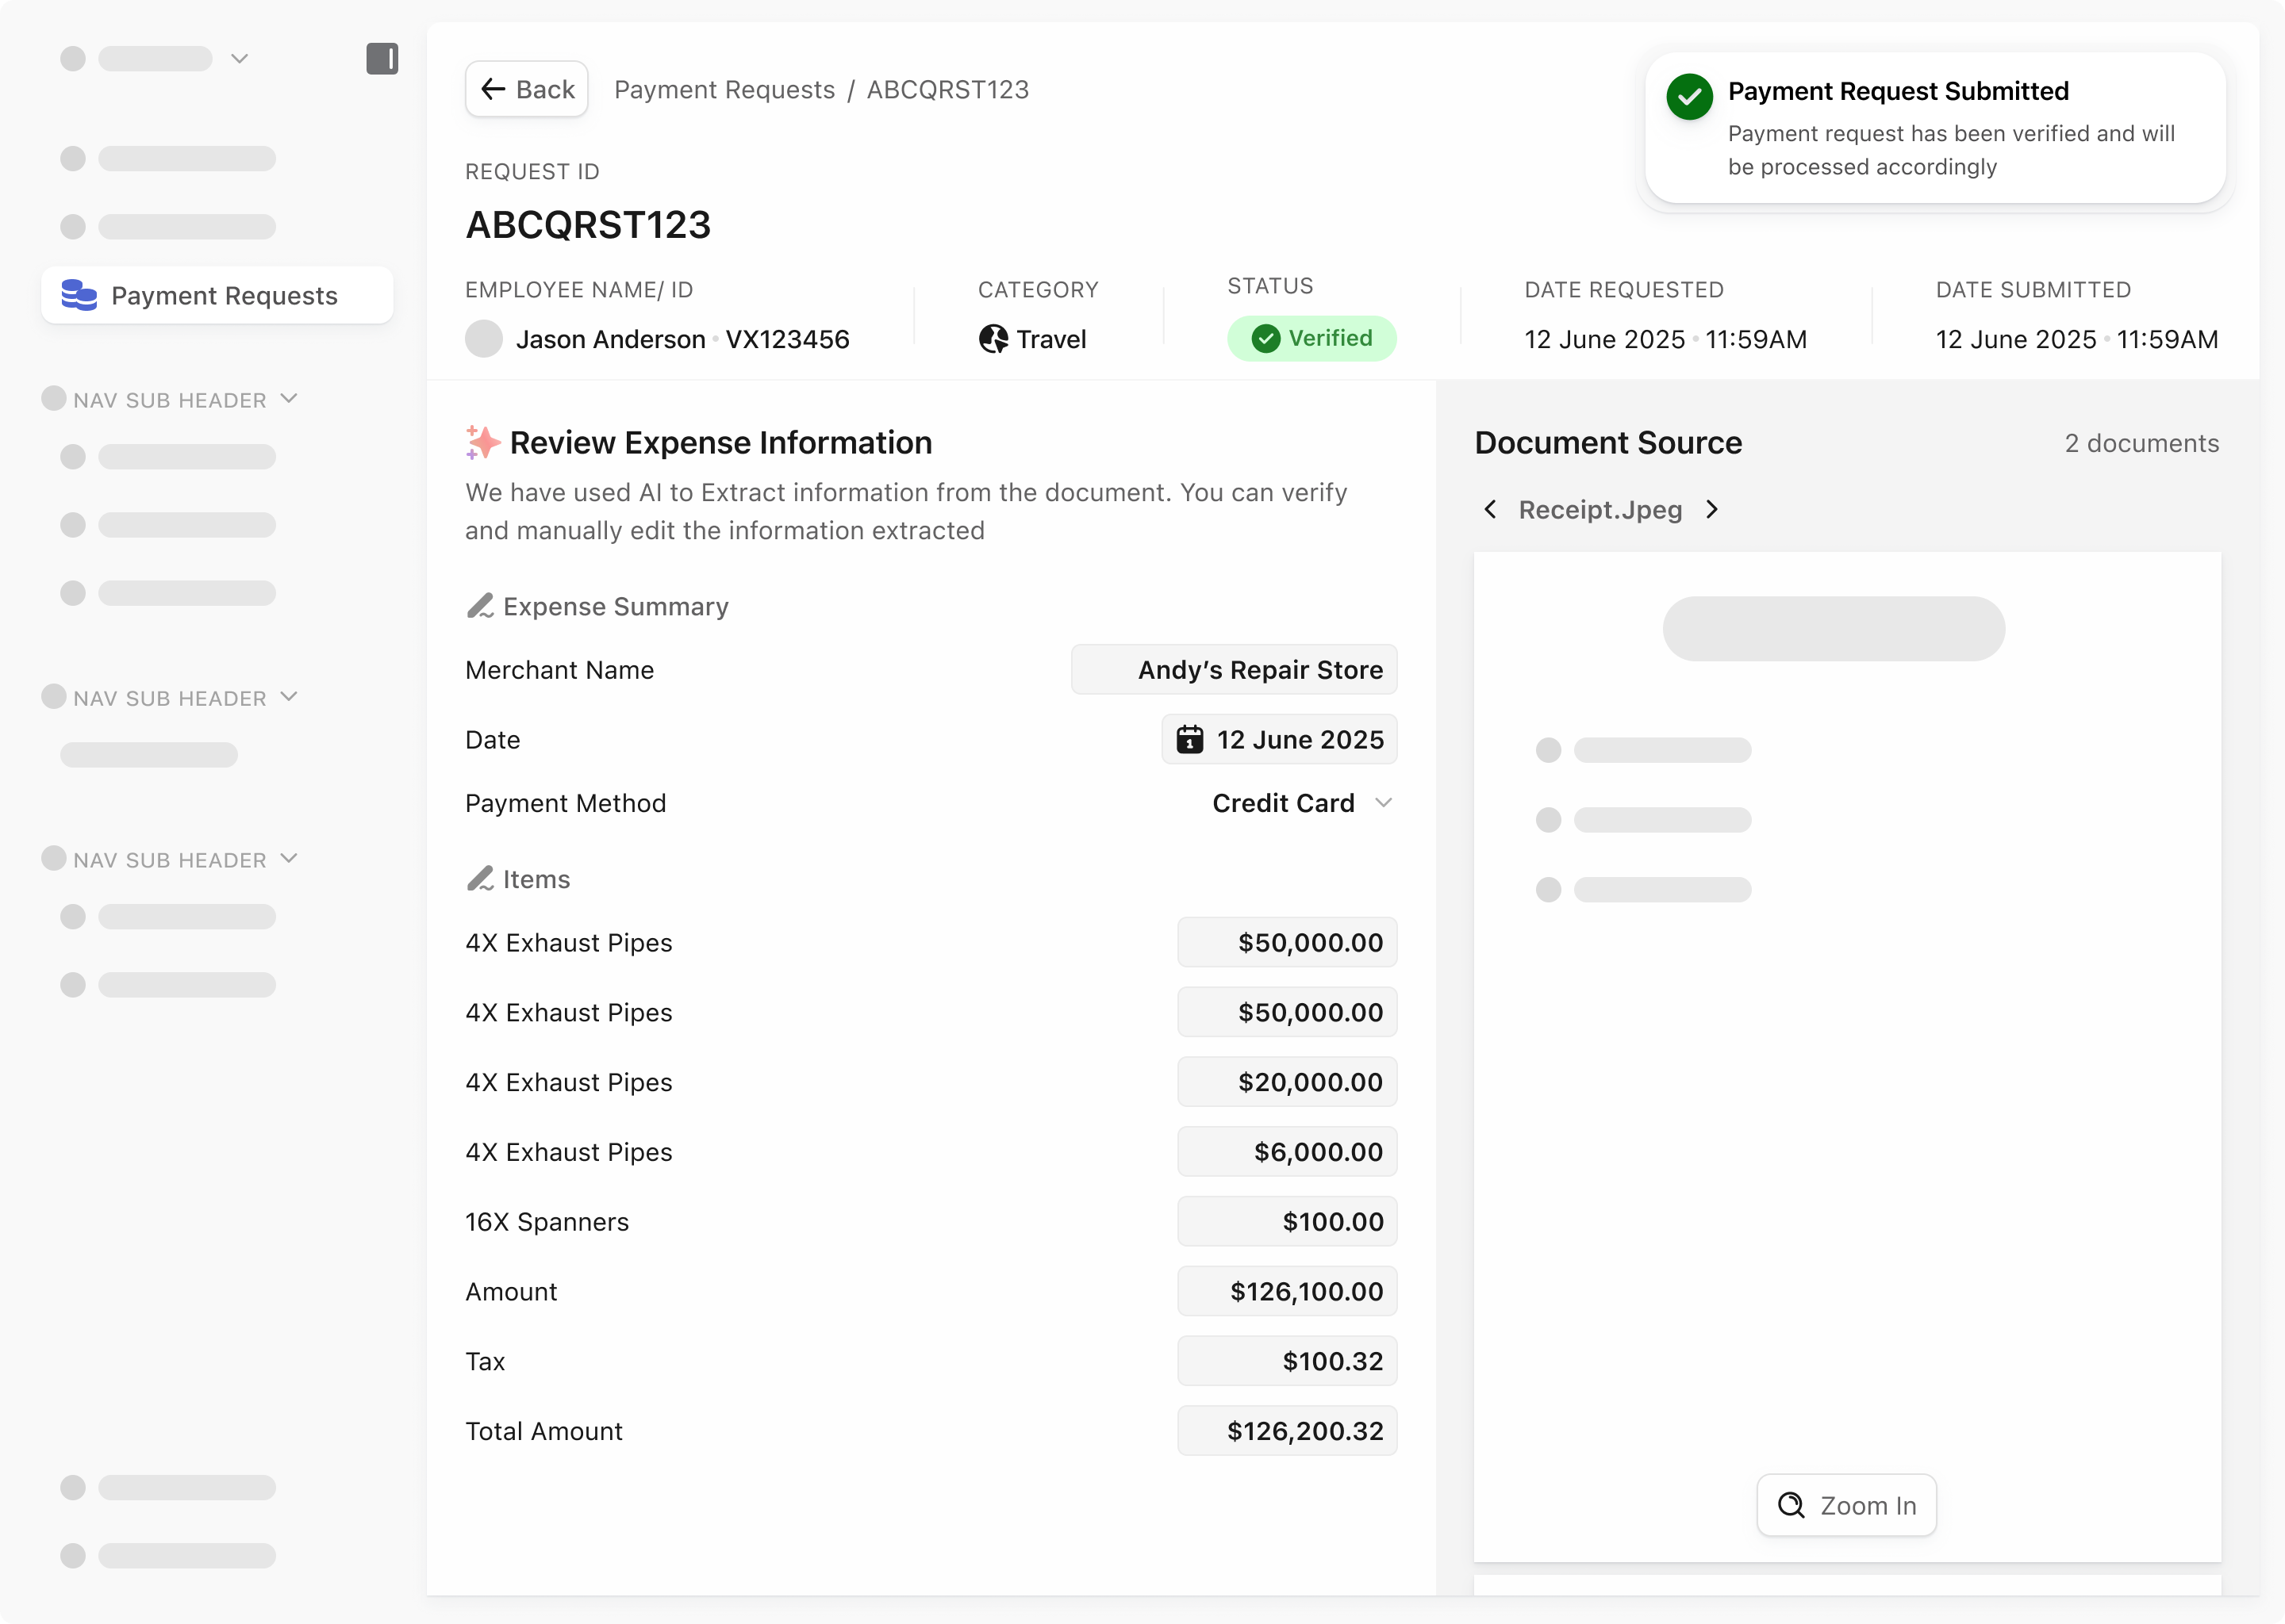Expand the workspace switcher chevron at top-left
Image resolution: width=2285 pixels, height=1624 pixels.
coord(239,59)
